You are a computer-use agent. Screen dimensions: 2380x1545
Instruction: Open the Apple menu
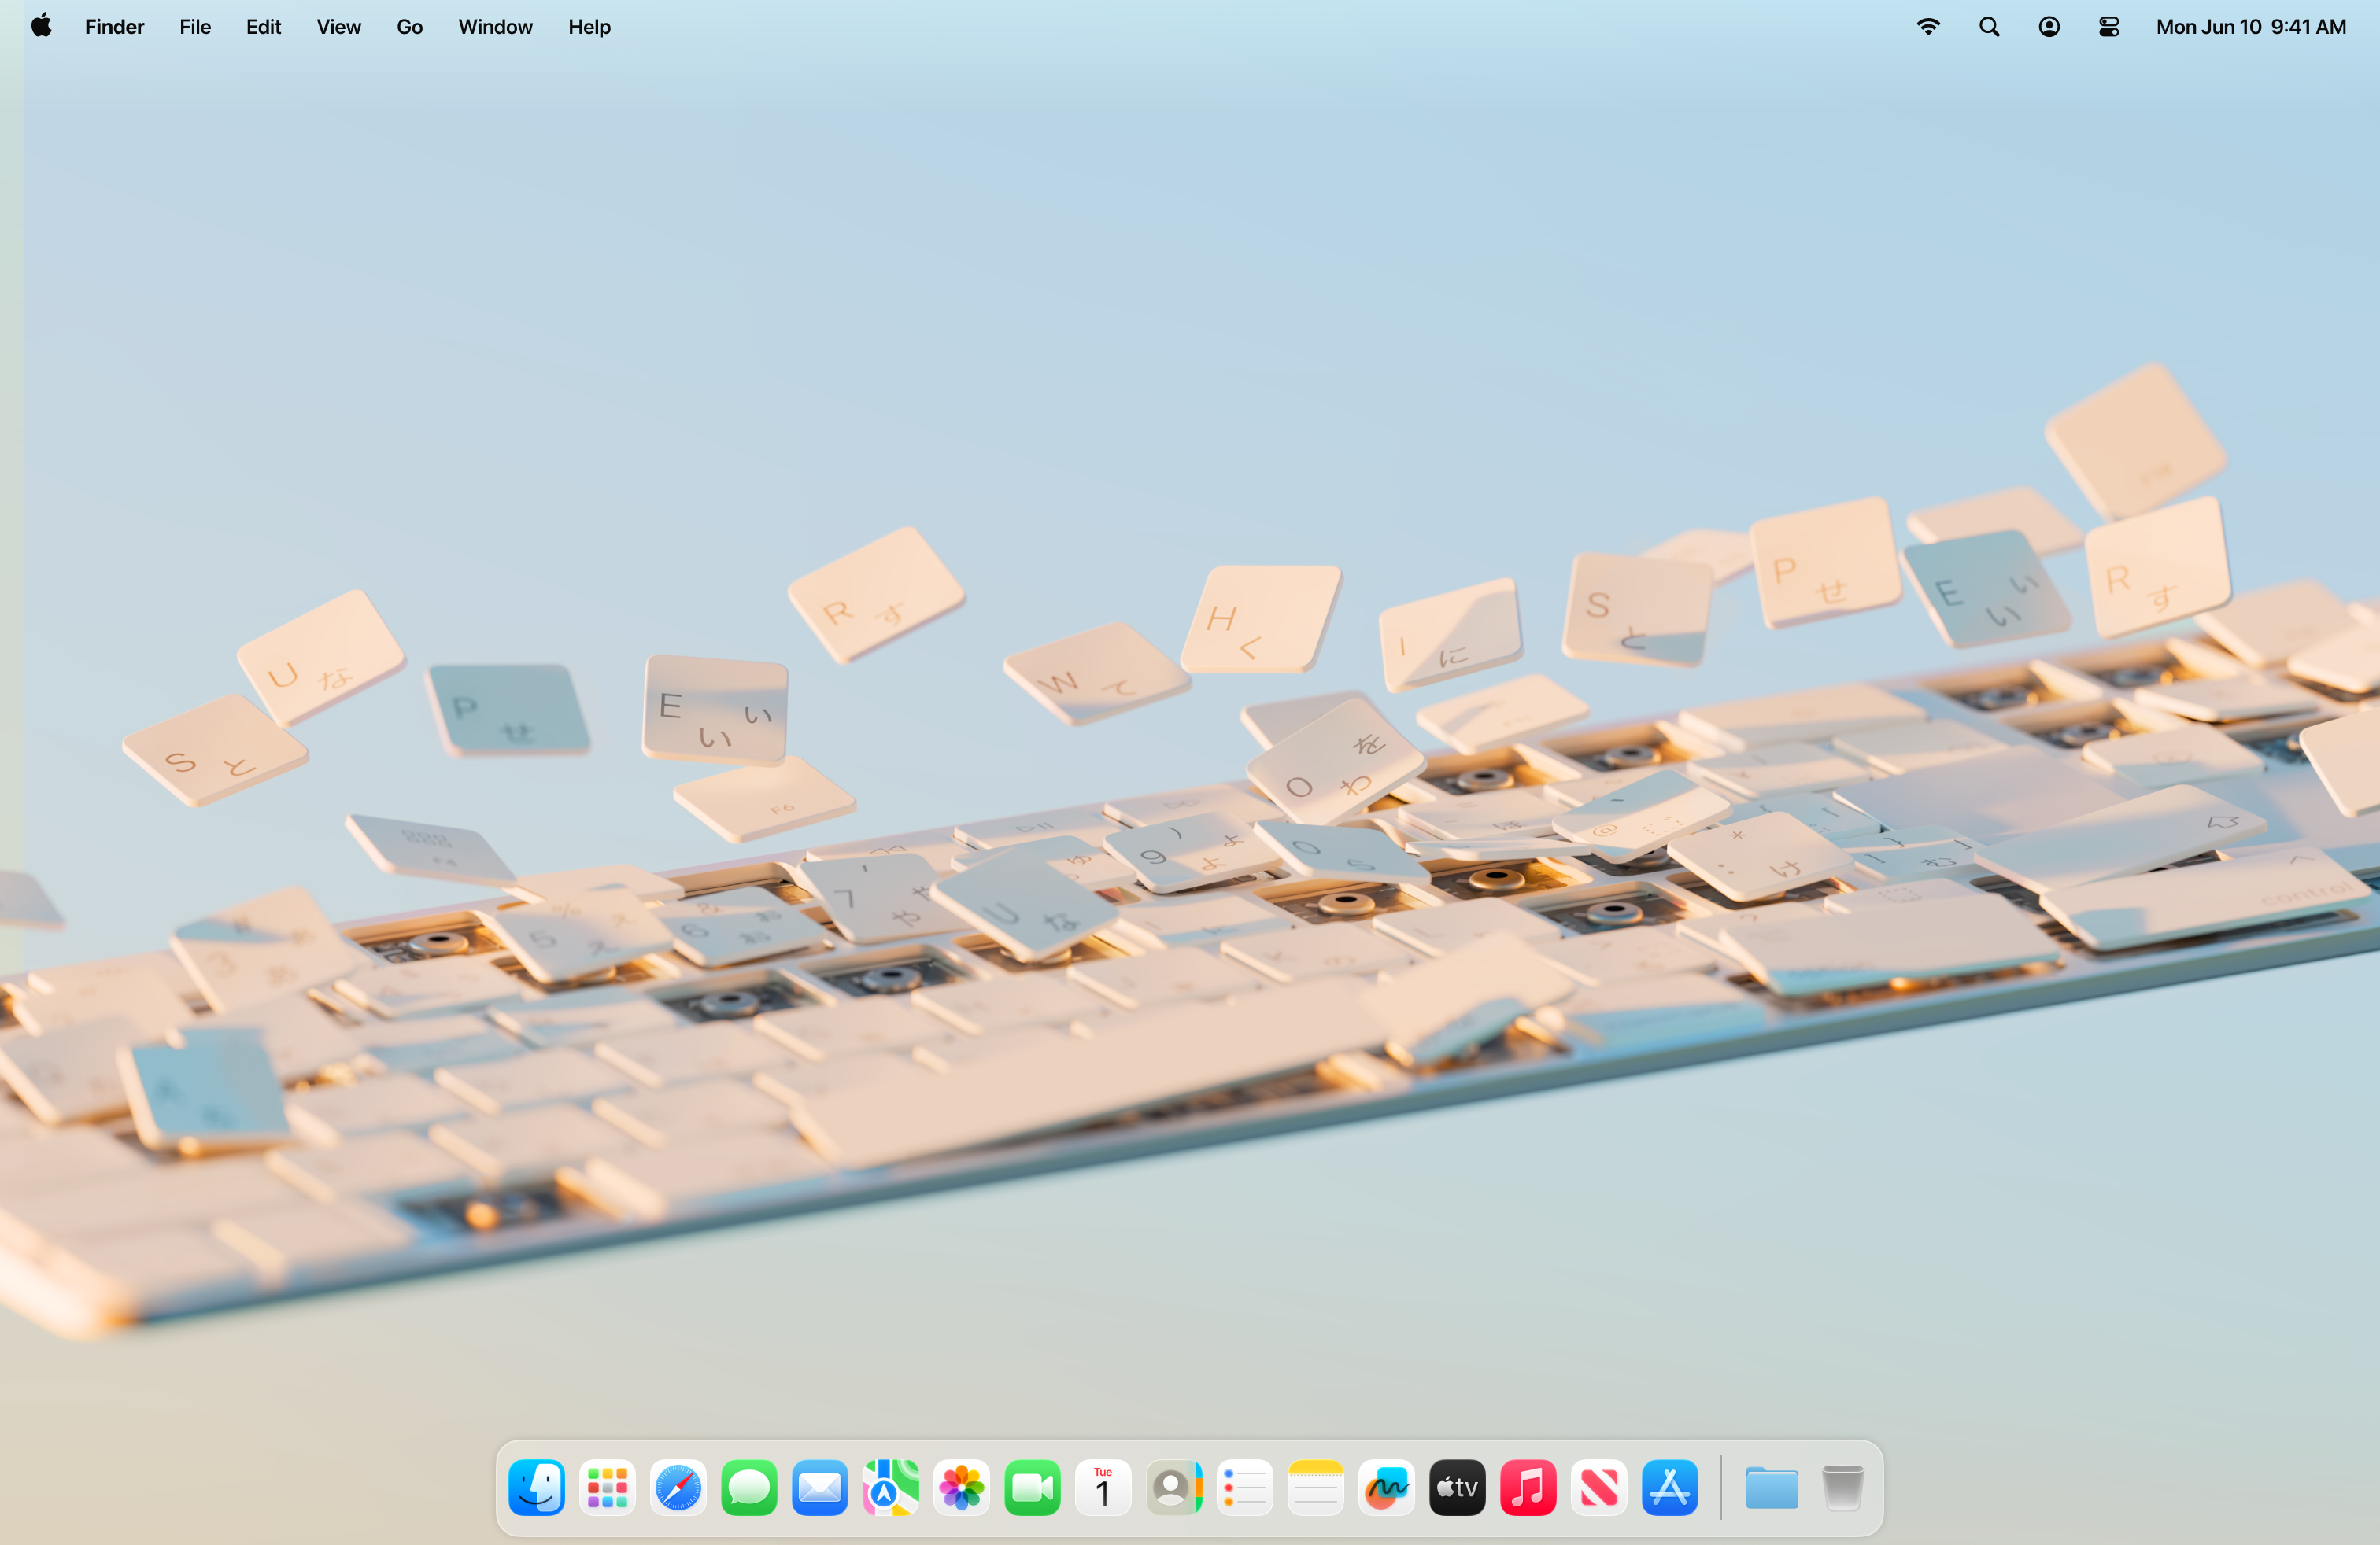(41, 27)
